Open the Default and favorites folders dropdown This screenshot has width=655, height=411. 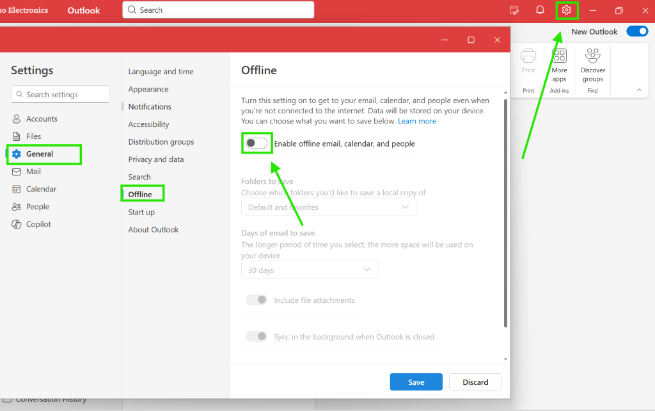tap(329, 207)
